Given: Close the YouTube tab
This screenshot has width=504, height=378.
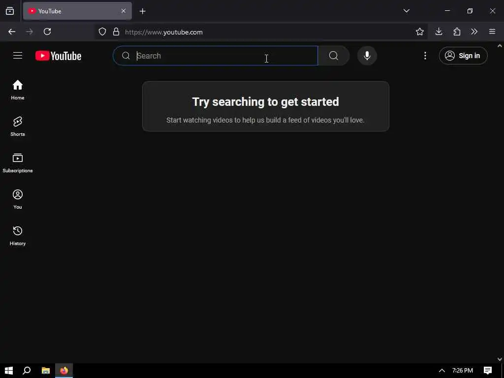Looking at the screenshot, I should 124,11.
